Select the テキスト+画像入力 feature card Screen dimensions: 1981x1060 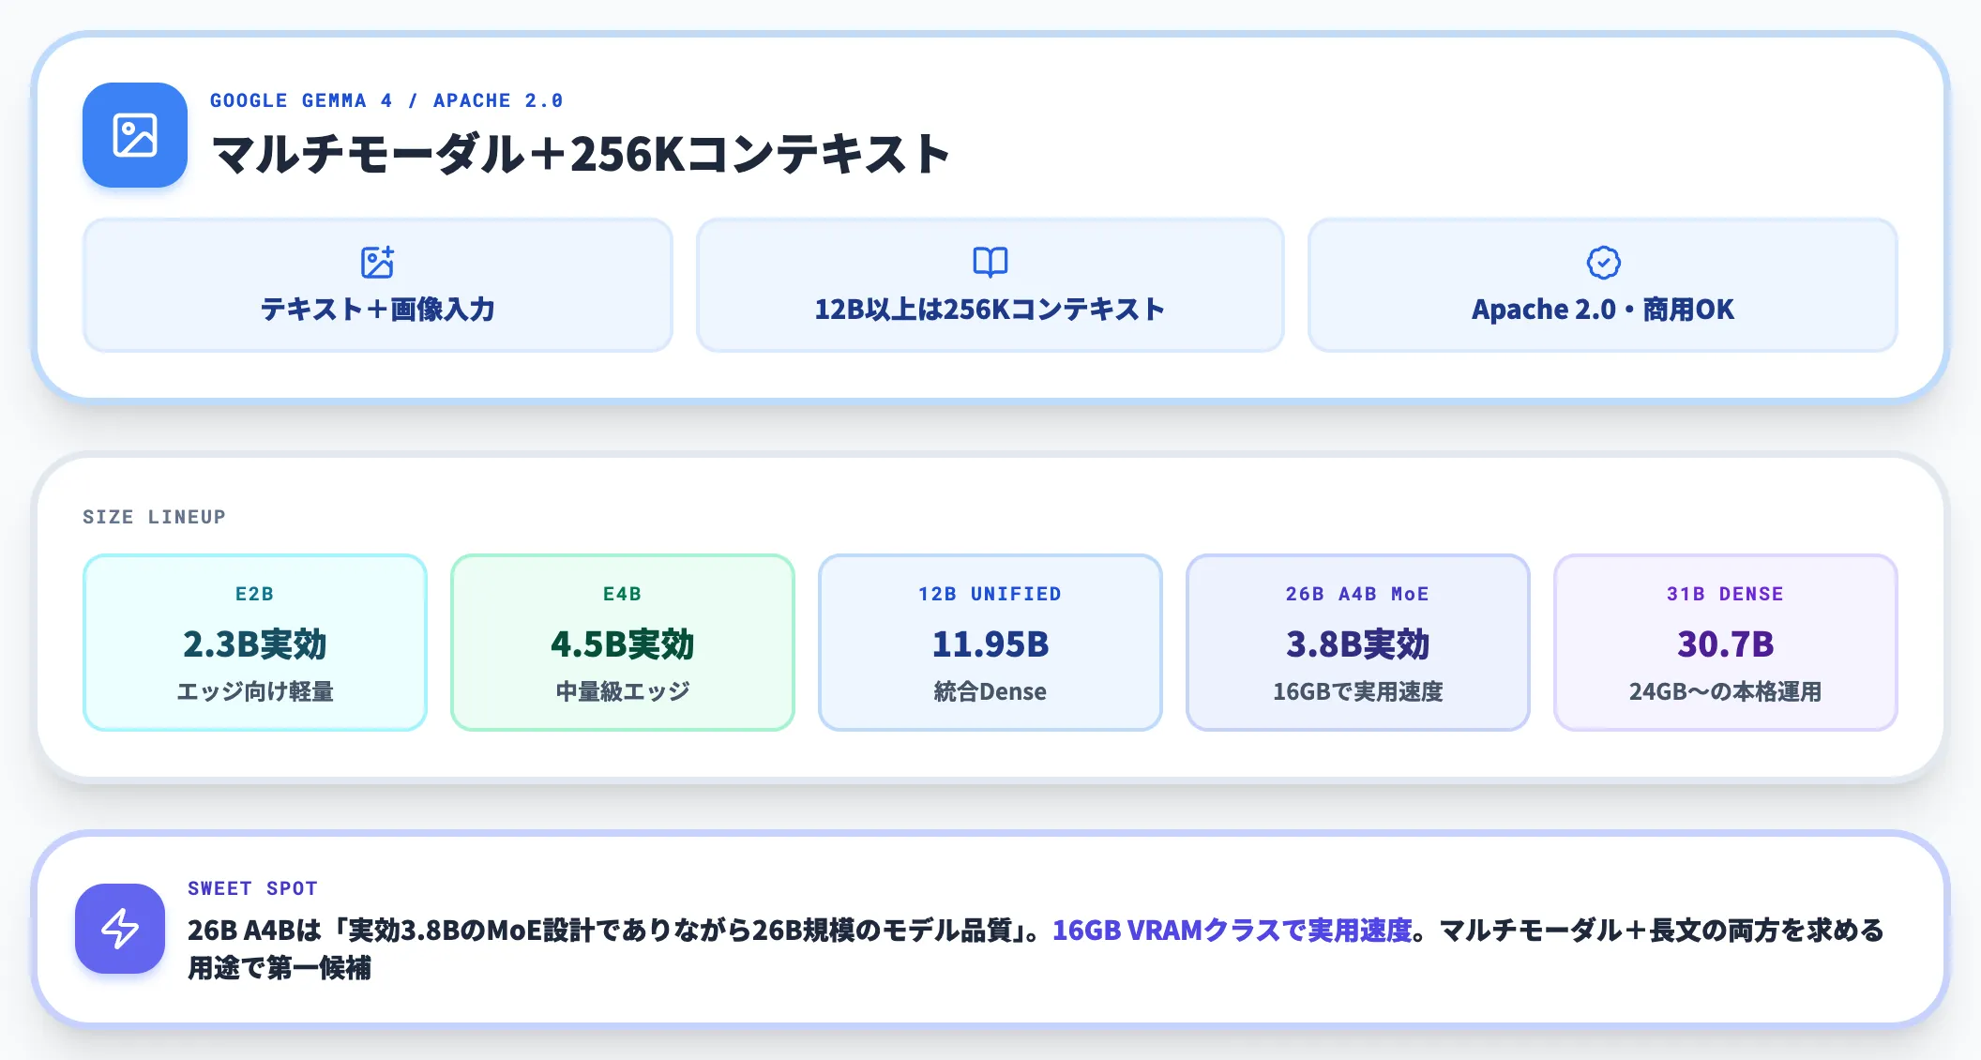[x=378, y=285]
